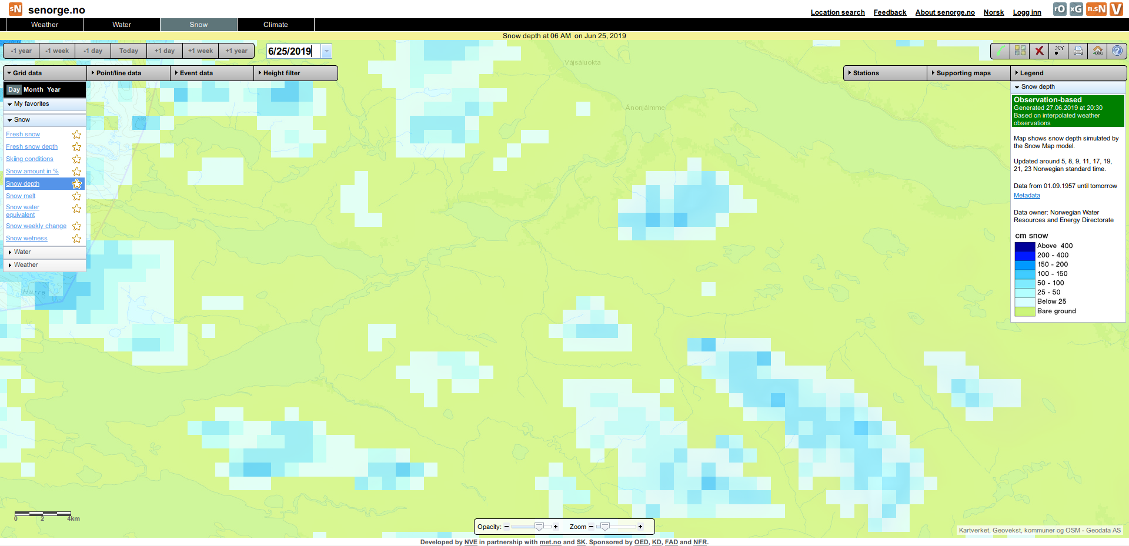This screenshot has height=546, width=1129.
Task: Click the Norway map overview icon
Action: pyautogui.click(x=1000, y=51)
